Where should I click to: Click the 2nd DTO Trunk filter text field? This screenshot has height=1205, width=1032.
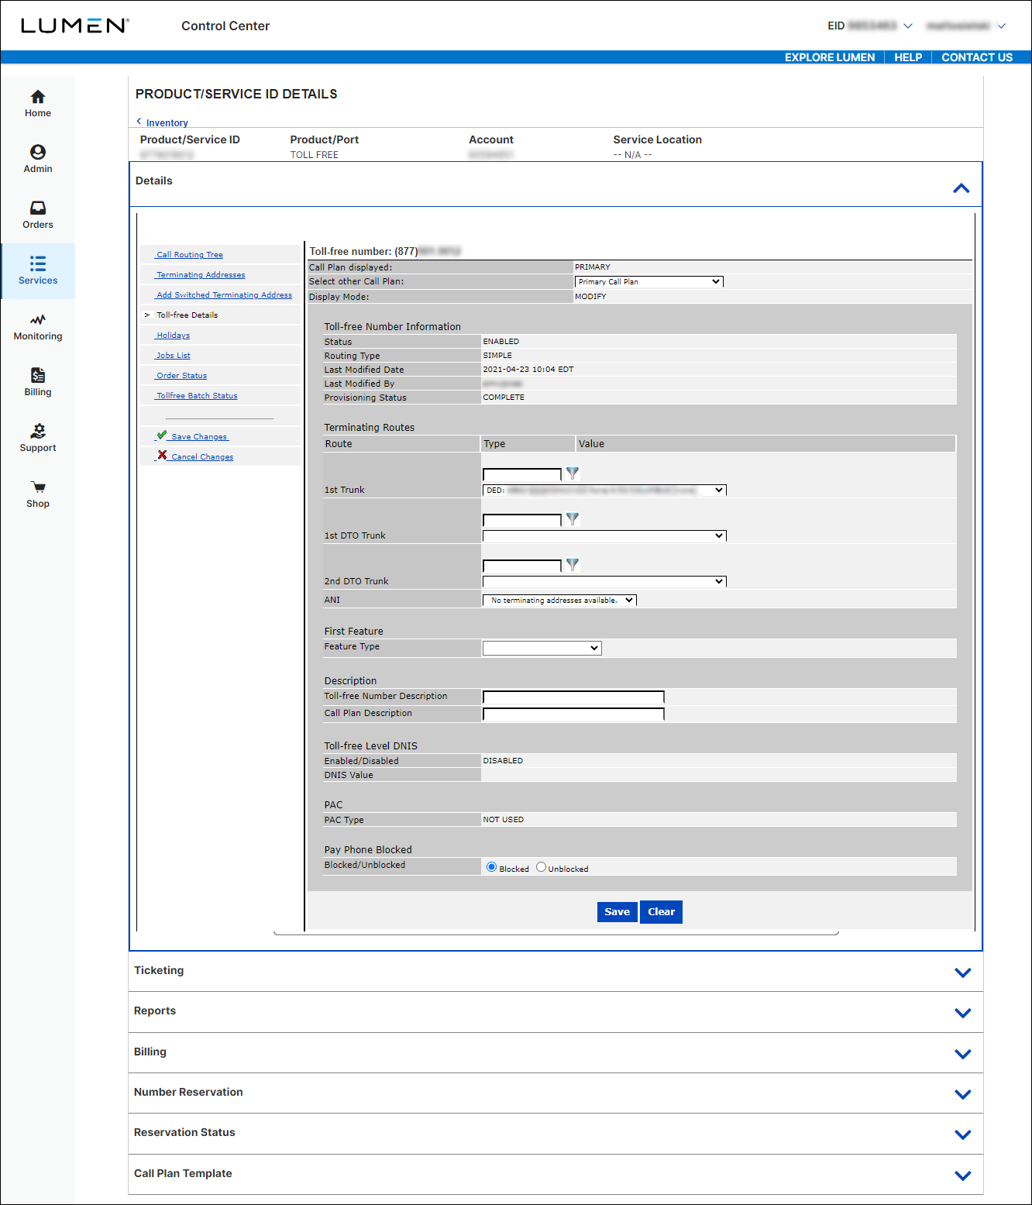click(x=522, y=566)
